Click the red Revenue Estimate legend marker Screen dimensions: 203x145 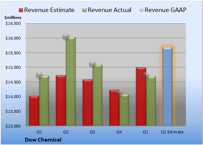coord(21,10)
